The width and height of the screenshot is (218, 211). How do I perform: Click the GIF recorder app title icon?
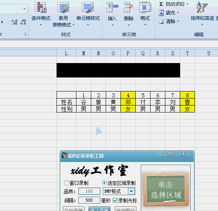(64, 155)
